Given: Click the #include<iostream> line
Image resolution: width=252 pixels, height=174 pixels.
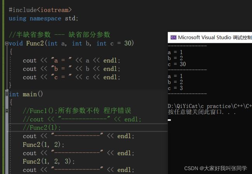Looking at the screenshot, I should click(40, 10).
